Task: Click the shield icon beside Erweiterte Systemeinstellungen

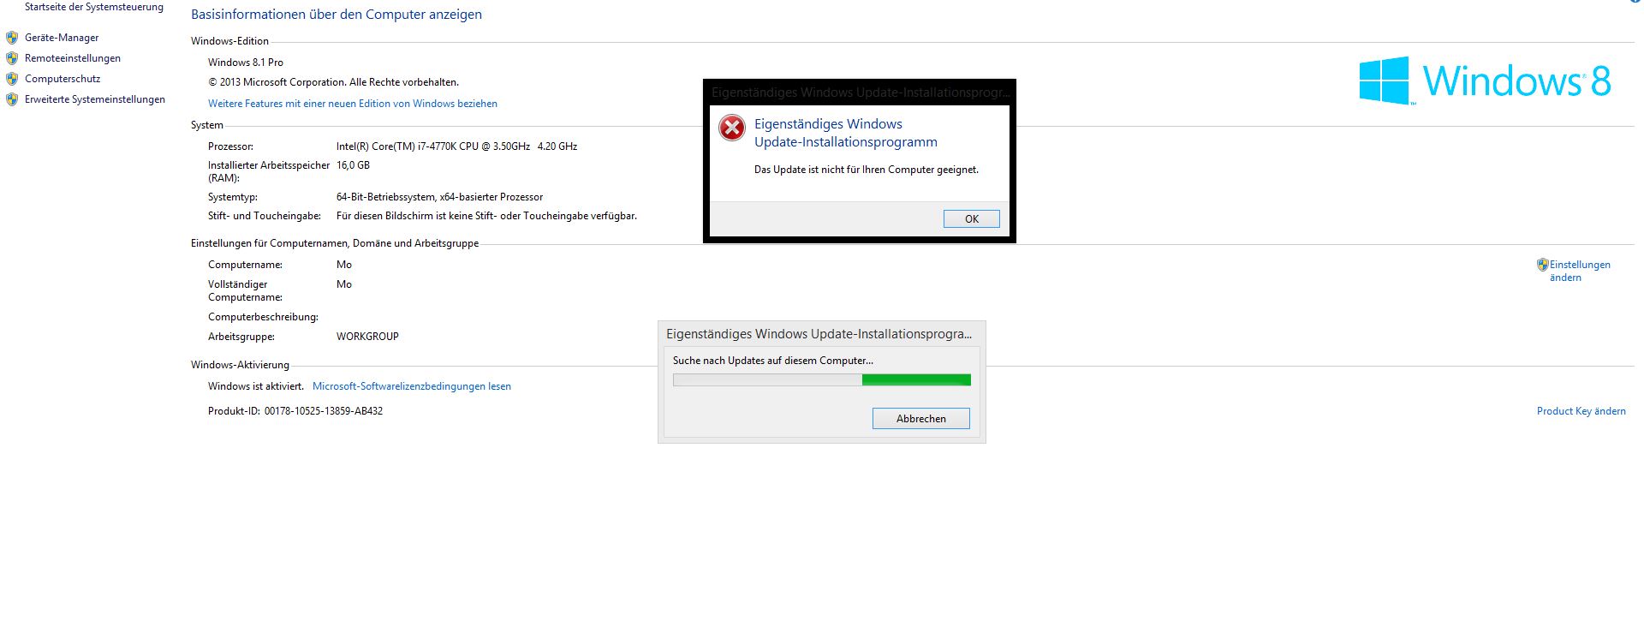Action: tap(12, 99)
